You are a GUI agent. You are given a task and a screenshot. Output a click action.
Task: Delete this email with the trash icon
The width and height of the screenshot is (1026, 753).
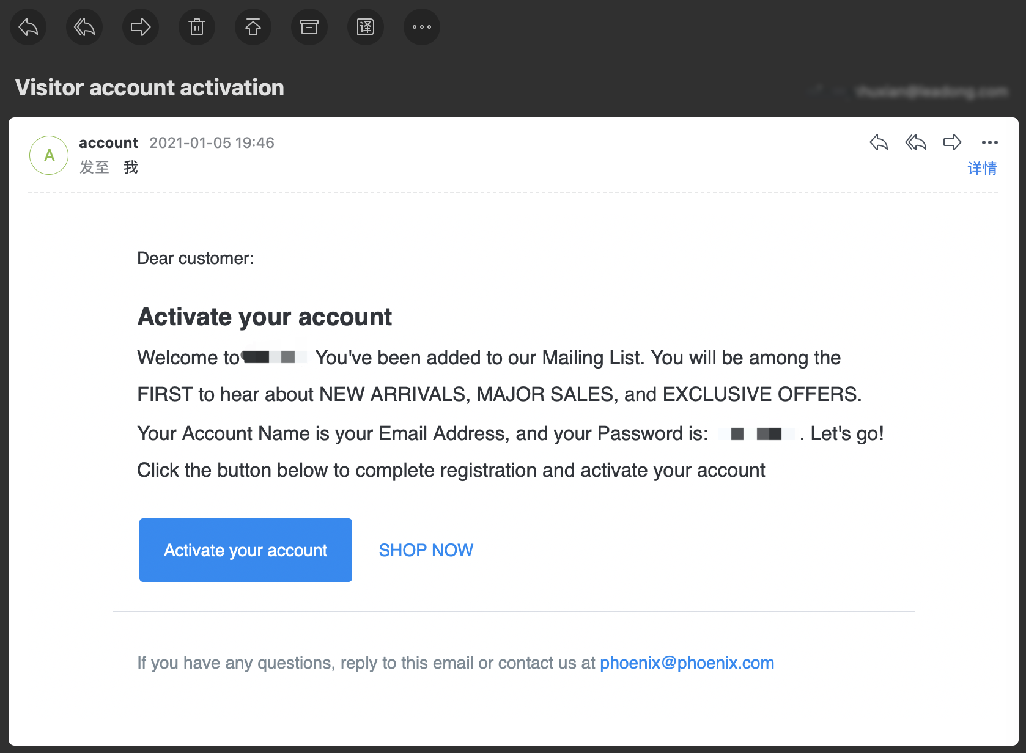click(x=197, y=27)
